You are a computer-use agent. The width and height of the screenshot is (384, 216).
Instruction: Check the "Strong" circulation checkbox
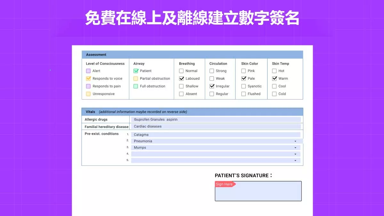click(x=212, y=71)
